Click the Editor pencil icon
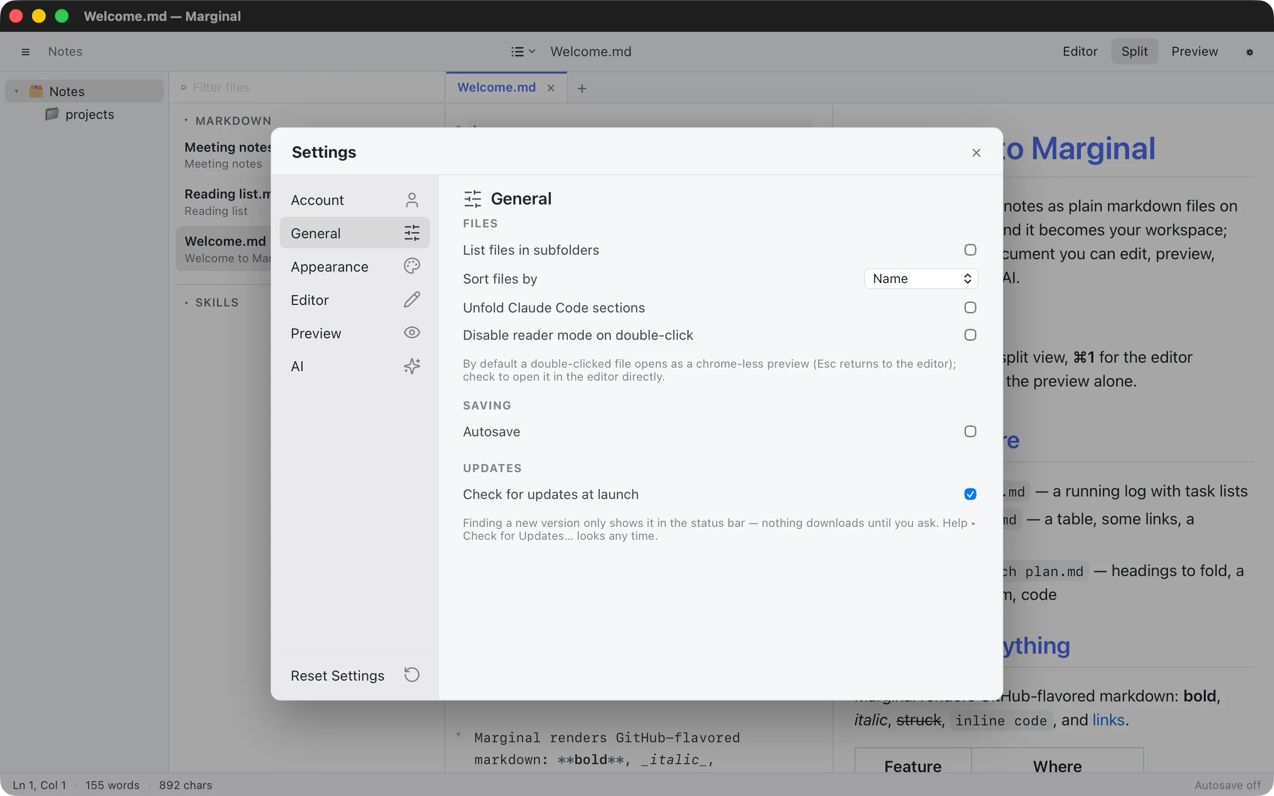 coord(412,299)
